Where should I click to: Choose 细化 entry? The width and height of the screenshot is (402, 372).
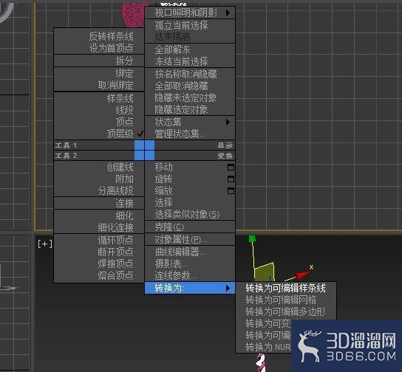[99, 216]
